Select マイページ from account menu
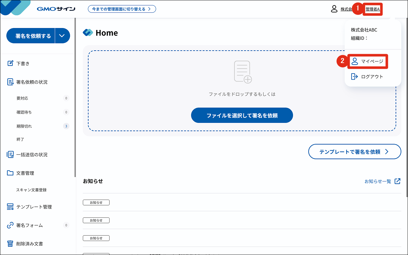Screen dimensions: 408x255 pos(369,61)
